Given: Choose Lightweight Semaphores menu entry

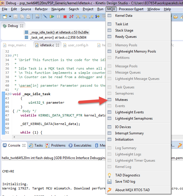Looking at the screenshot, I should (x=138, y=118).
